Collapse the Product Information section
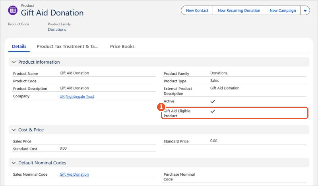Viewport: 318px width, 186px height. pos(14,62)
